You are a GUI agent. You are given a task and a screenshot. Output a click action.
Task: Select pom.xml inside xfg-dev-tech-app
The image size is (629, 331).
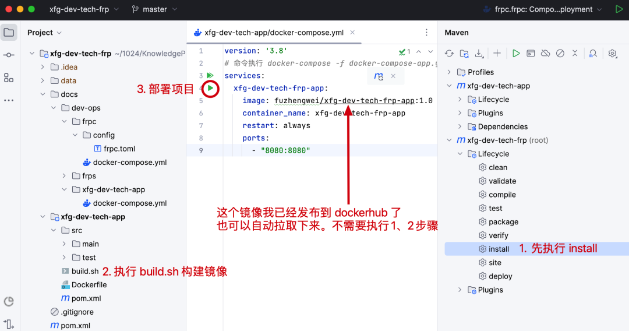point(81,298)
